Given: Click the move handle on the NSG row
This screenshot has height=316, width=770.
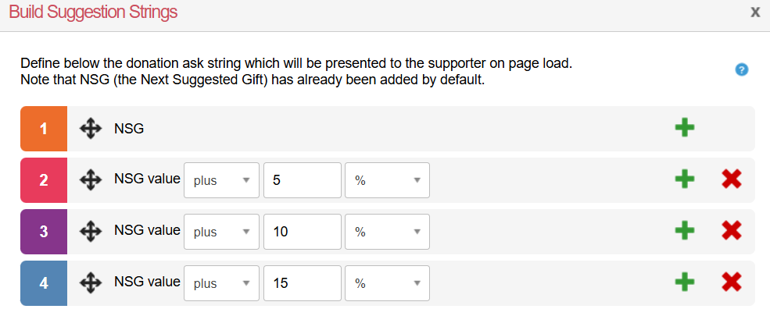Looking at the screenshot, I should 91,129.
